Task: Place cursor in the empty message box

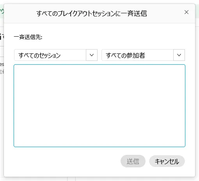Action: click(99, 106)
